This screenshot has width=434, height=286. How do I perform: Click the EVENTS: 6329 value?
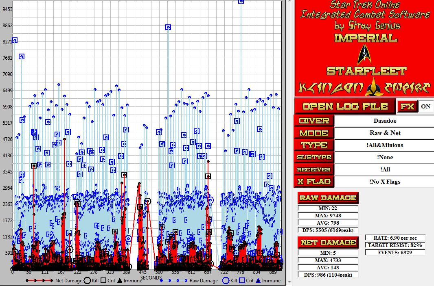[395, 252]
